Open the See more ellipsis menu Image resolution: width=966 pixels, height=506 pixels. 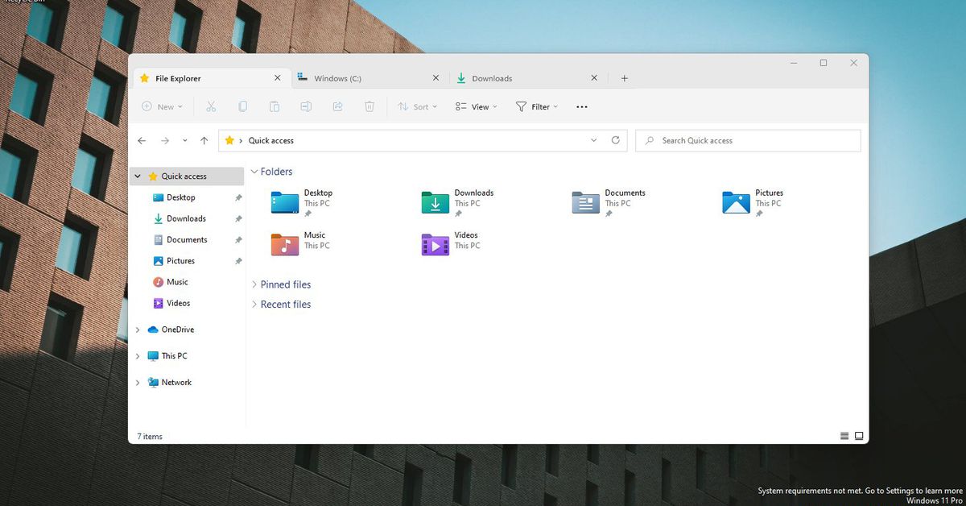582,106
